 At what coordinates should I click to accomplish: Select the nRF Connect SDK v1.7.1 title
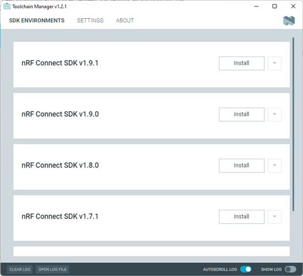(60, 216)
